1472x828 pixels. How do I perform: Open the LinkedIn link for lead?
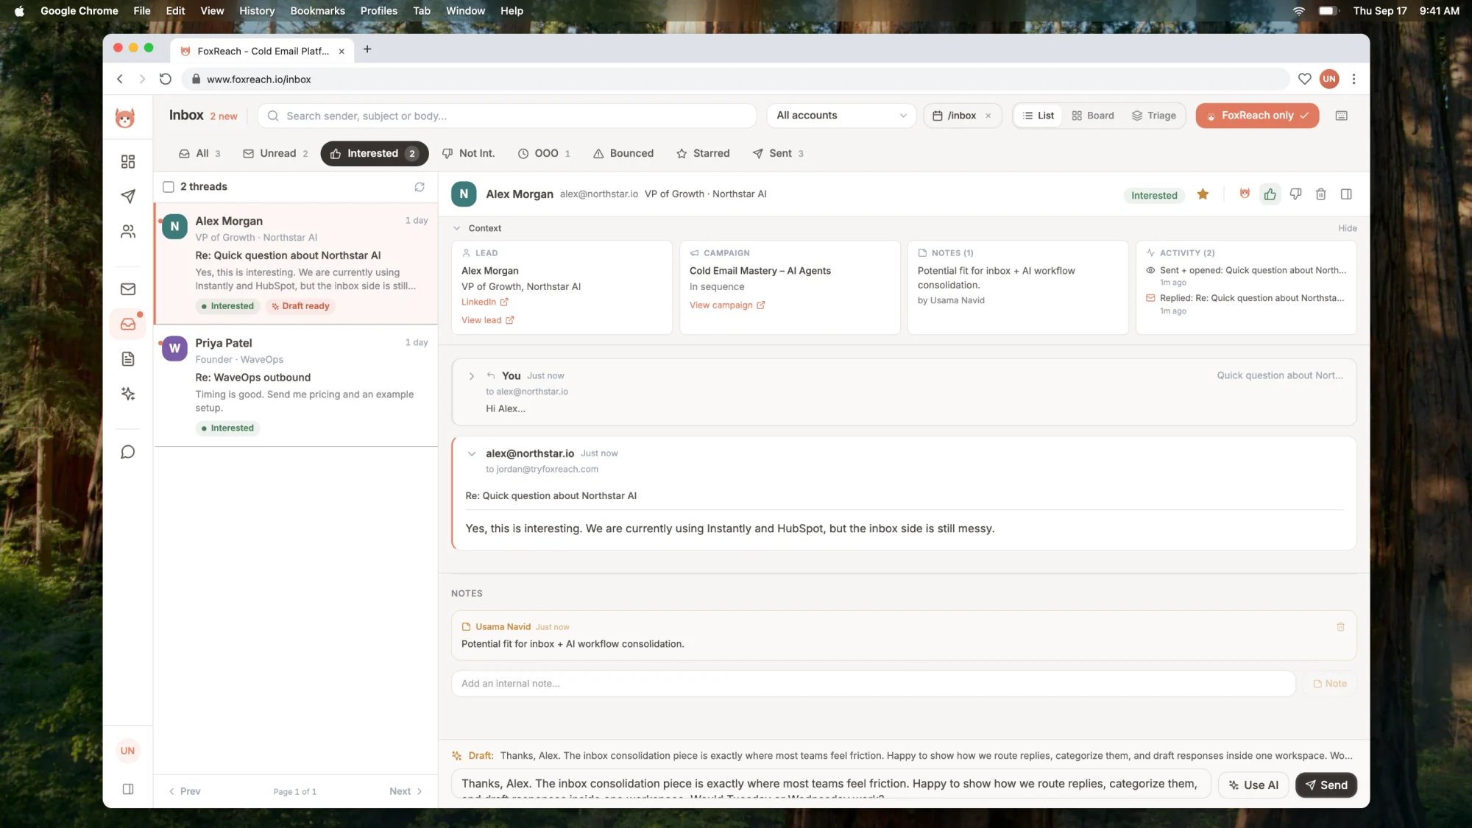point(484,302)
